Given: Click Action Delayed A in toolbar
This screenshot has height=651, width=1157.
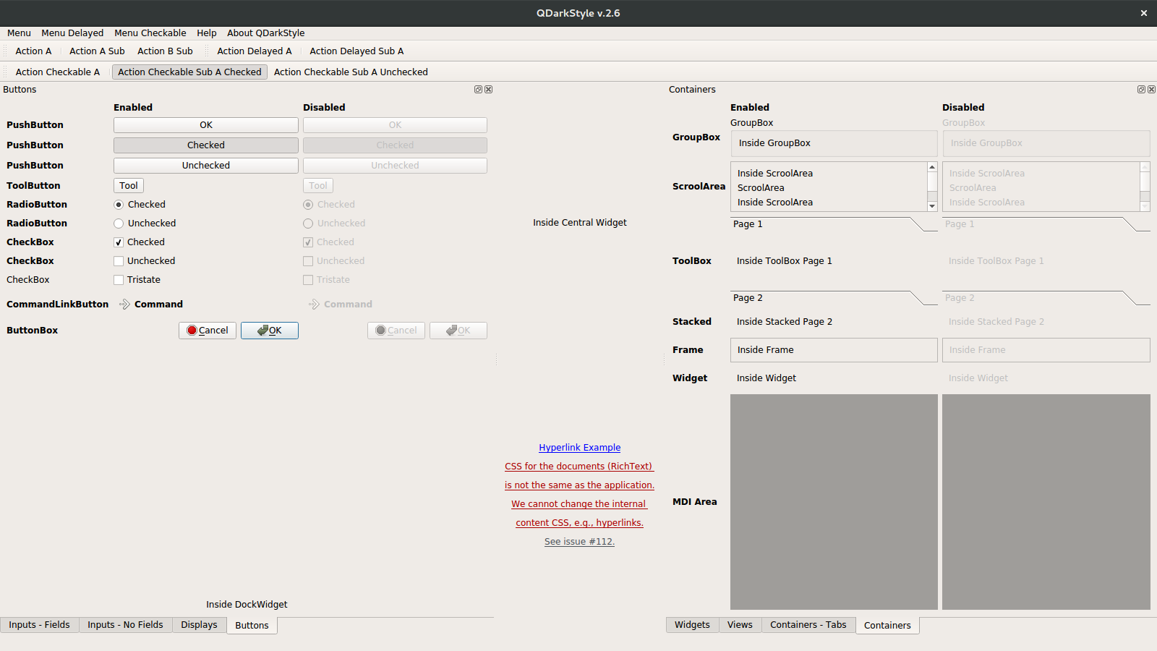Looking at the screenshot, I should pyautogui.click(x=255, y=51).
